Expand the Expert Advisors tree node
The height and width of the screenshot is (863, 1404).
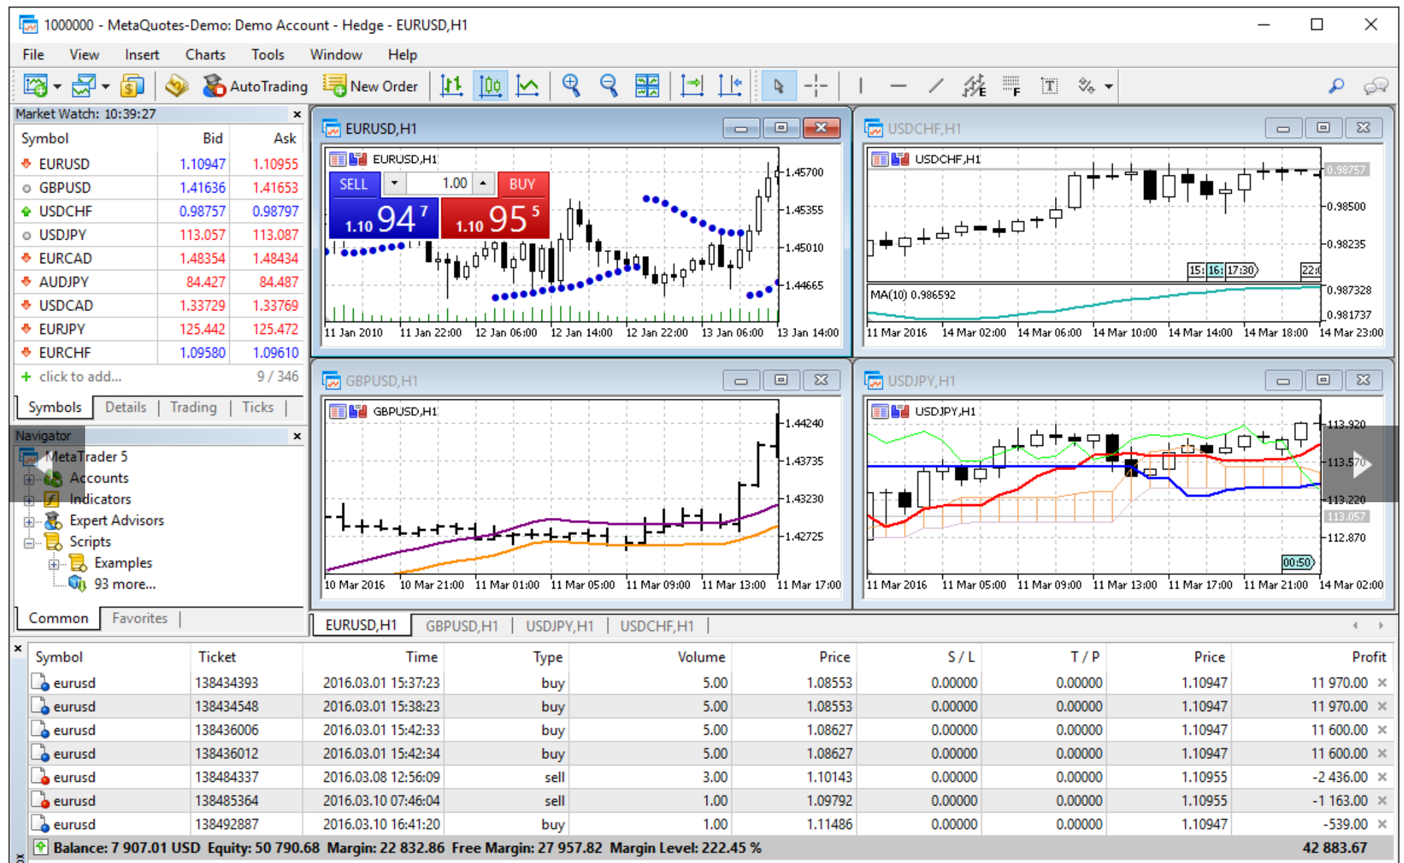pos(29,522)
